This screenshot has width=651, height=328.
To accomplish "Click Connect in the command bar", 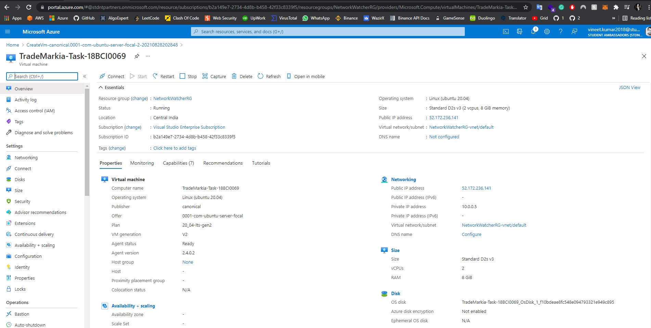I will [x=112, y=76].
